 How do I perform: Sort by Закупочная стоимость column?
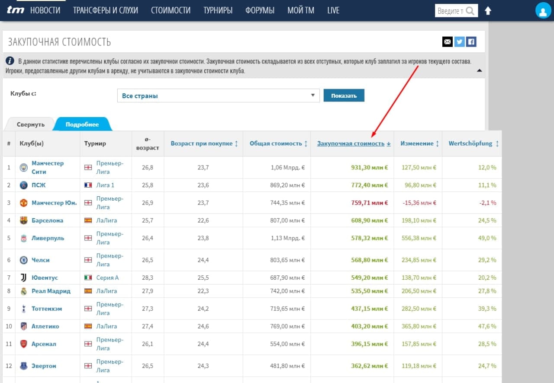click(x=354, y=144)
